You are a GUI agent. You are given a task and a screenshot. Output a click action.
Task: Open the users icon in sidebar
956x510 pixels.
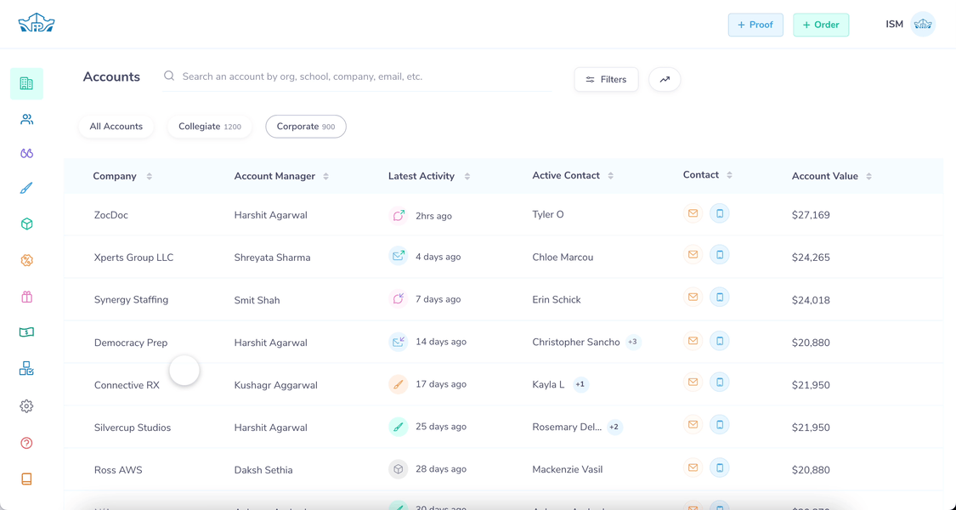pyautogui.click(x=26, y=120)
